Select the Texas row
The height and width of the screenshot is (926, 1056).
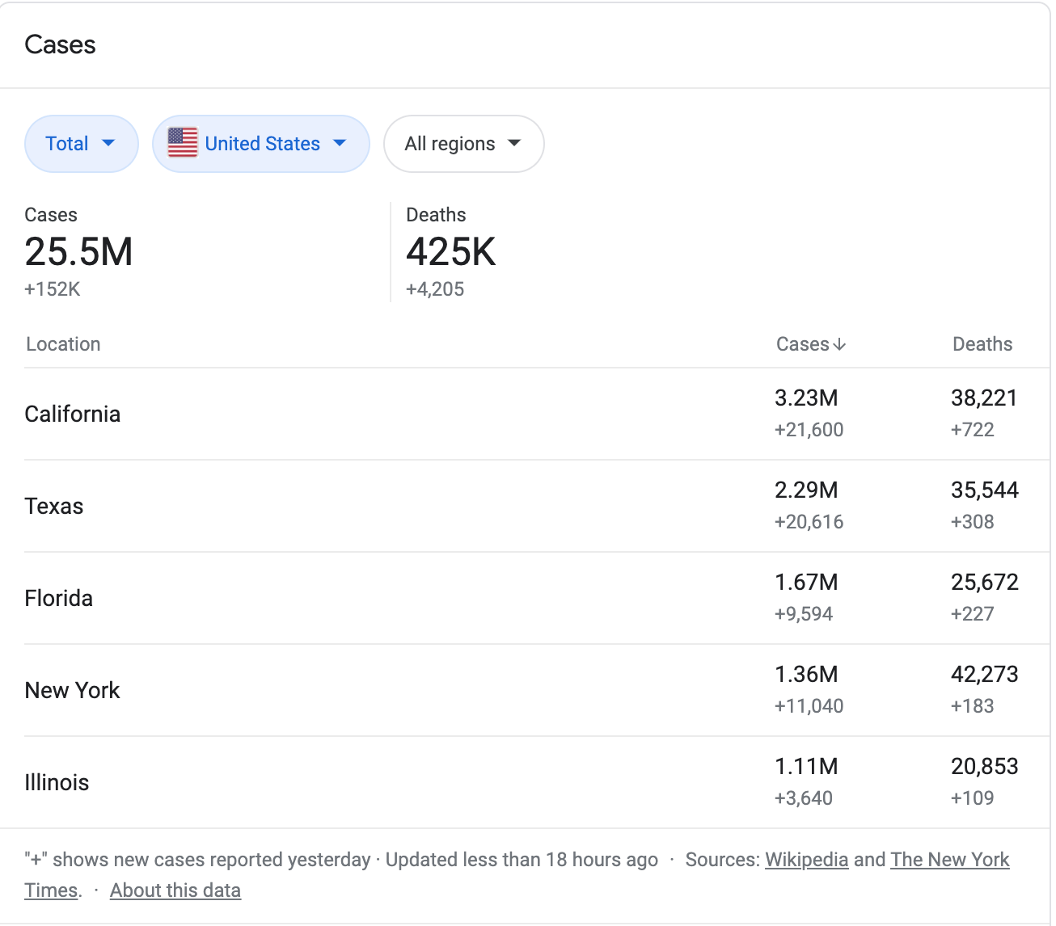pos(54,506)
